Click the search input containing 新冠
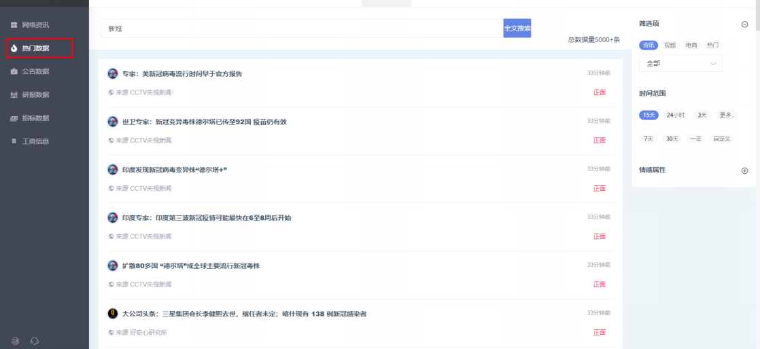760x349 pixels. 302,29
